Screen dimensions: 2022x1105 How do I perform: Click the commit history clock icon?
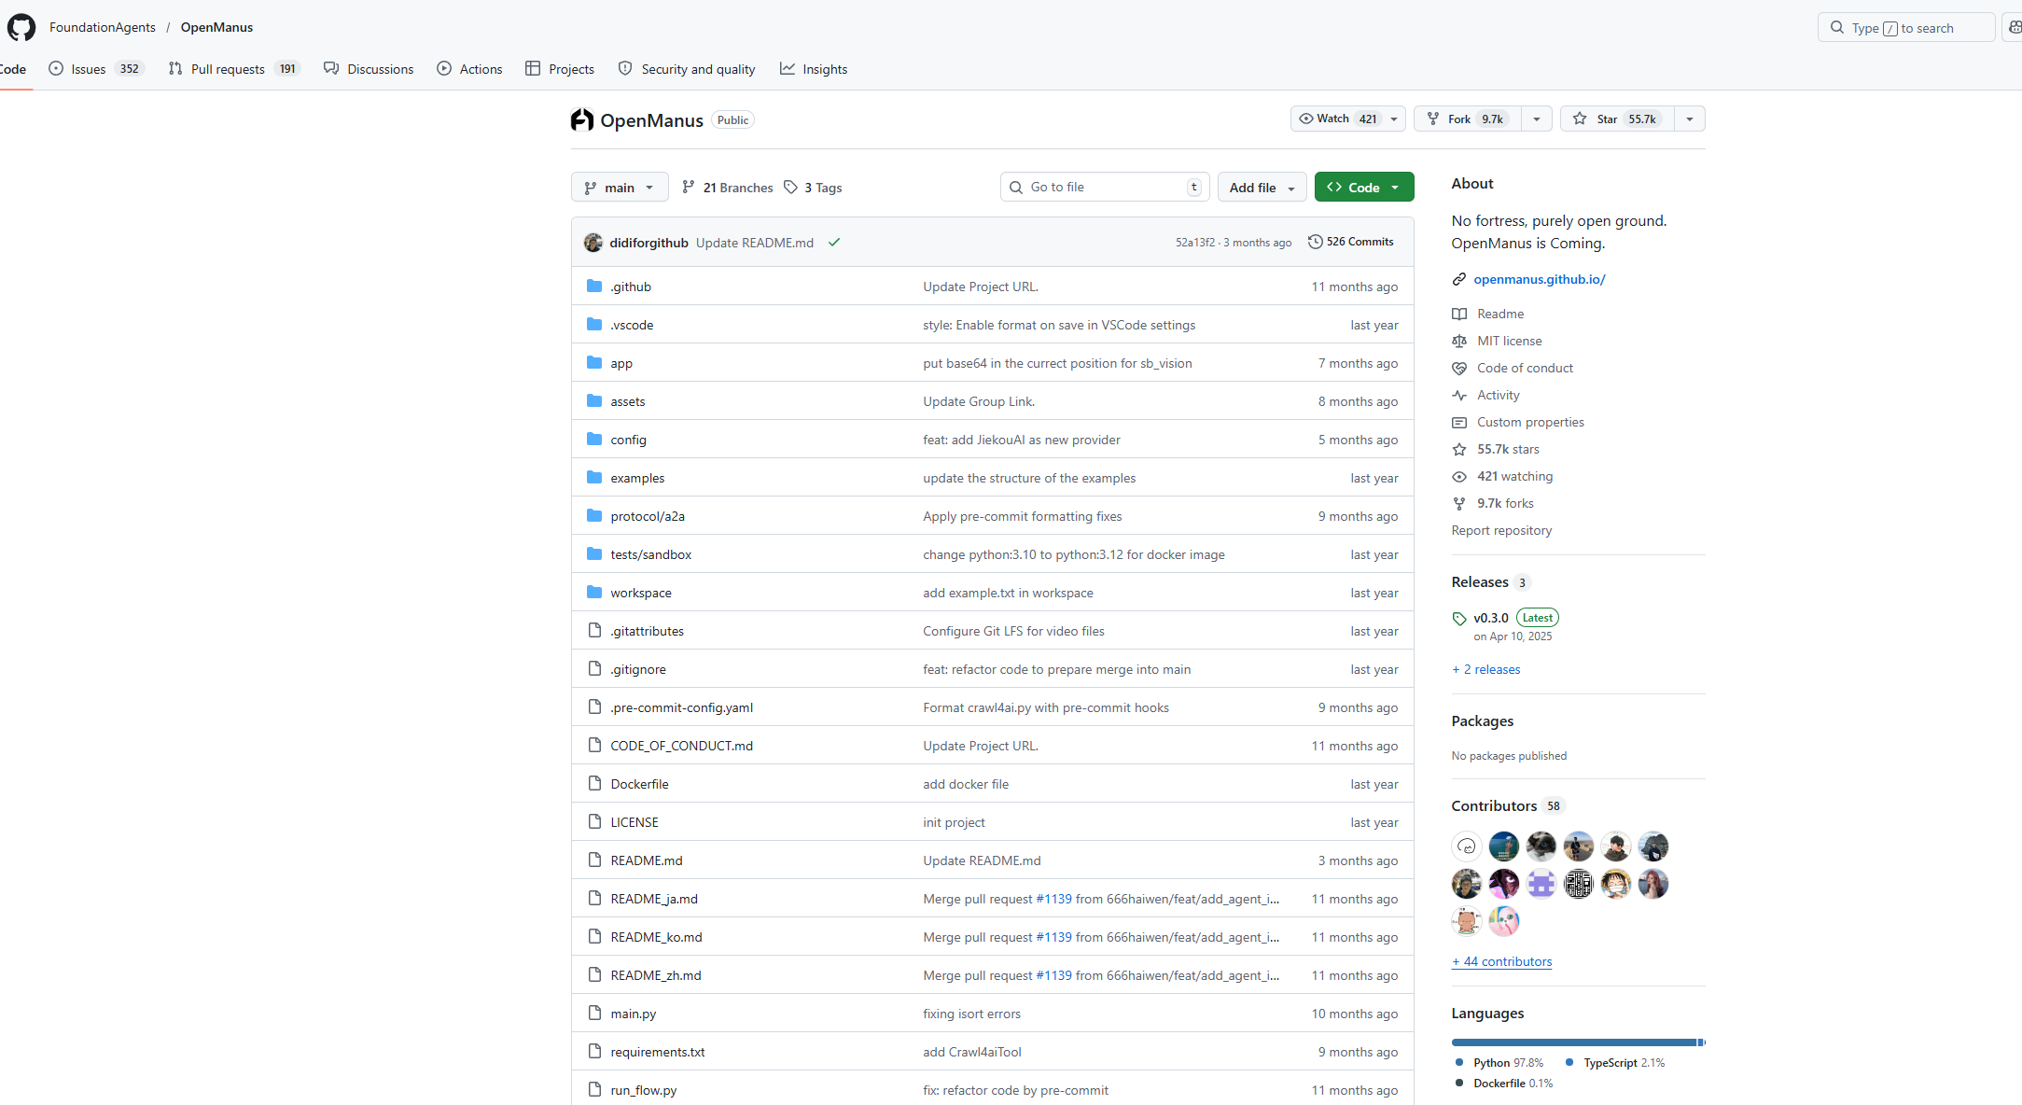point(1316,242)
